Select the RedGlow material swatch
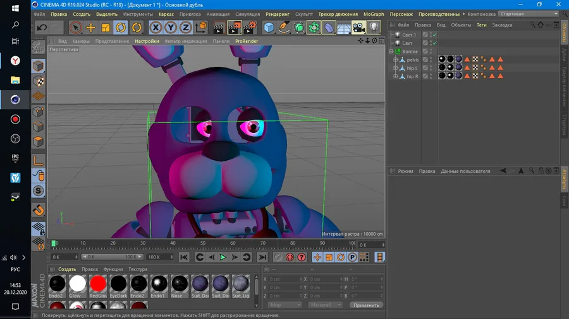Image resolution: width=569 pixels, height=319 pixels. pyautogui.click(x=98, y=286)
